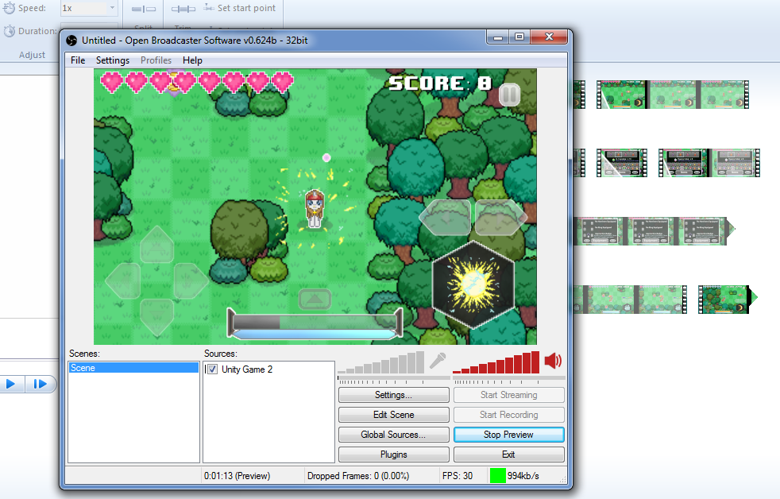Mute the microphone in OBS
Screen dimensions: 780x499
[438, 361]
